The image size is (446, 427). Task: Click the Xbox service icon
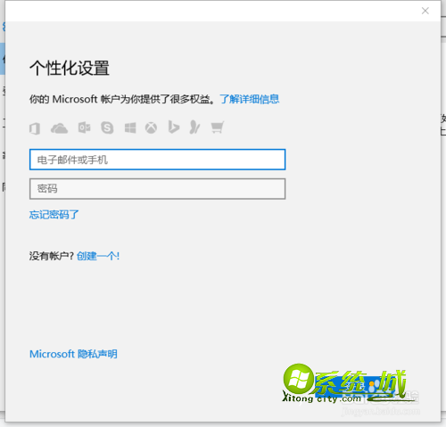pyautogui.click(x=151, y=128)
